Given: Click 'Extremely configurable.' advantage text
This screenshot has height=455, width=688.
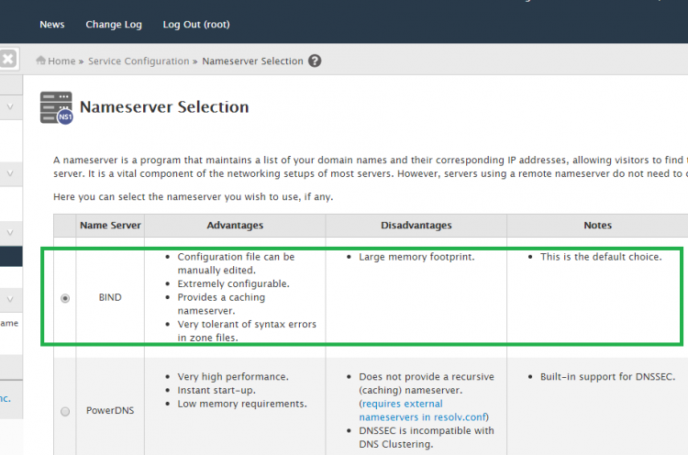Looking at the screenshot, I should [233, 283].
